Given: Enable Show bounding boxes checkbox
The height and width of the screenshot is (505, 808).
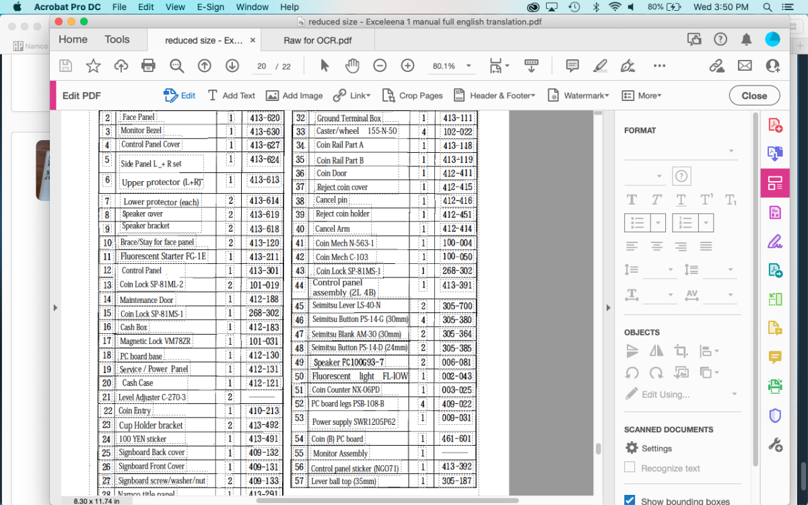Looking at the screenshot, I should pyautogui.click(x=630, y=500).
